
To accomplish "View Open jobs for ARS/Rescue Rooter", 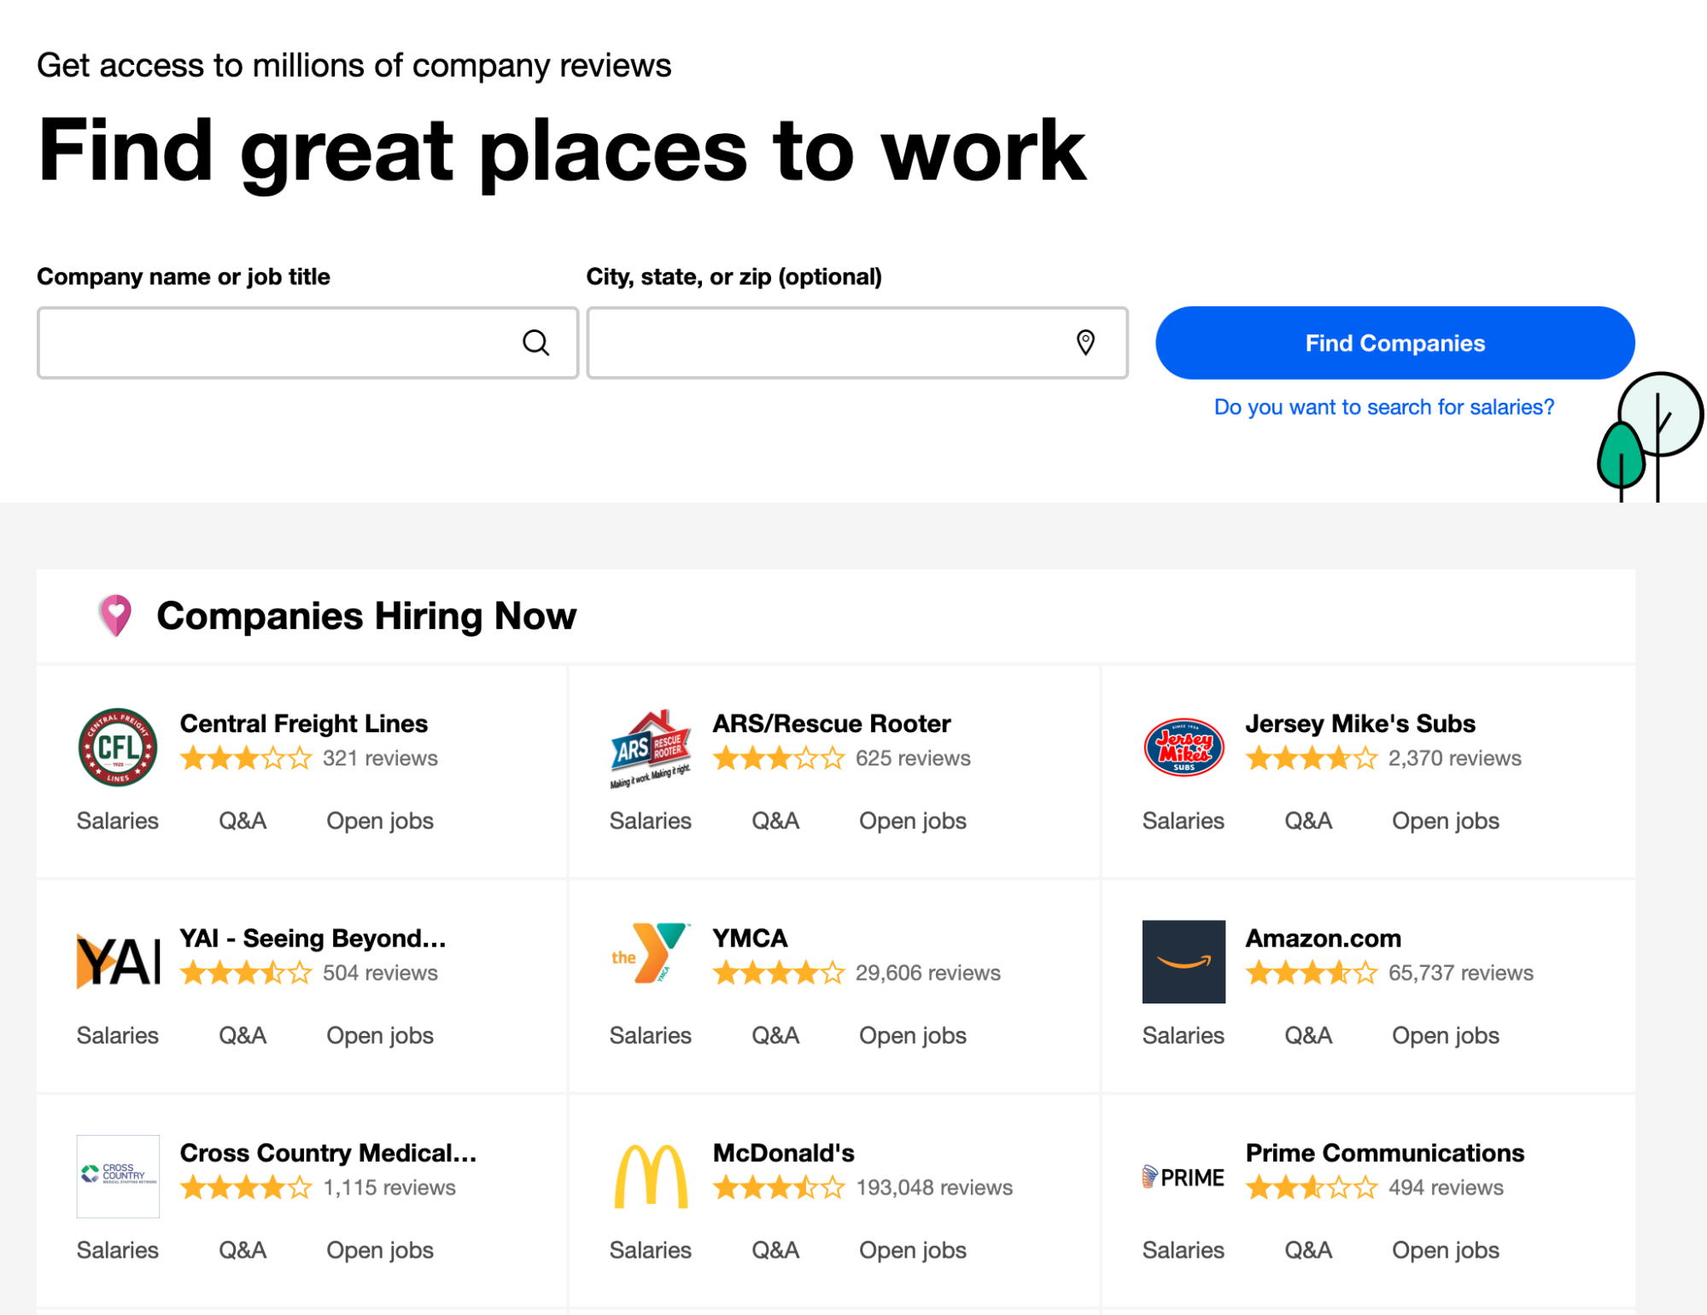I will pos(913,821).
